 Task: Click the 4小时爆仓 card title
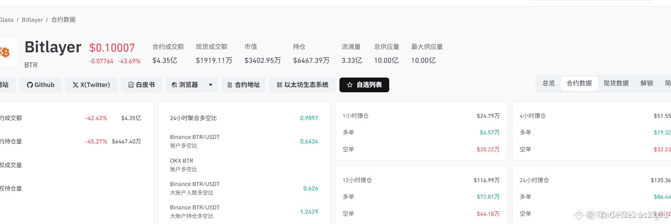[533, 116]
